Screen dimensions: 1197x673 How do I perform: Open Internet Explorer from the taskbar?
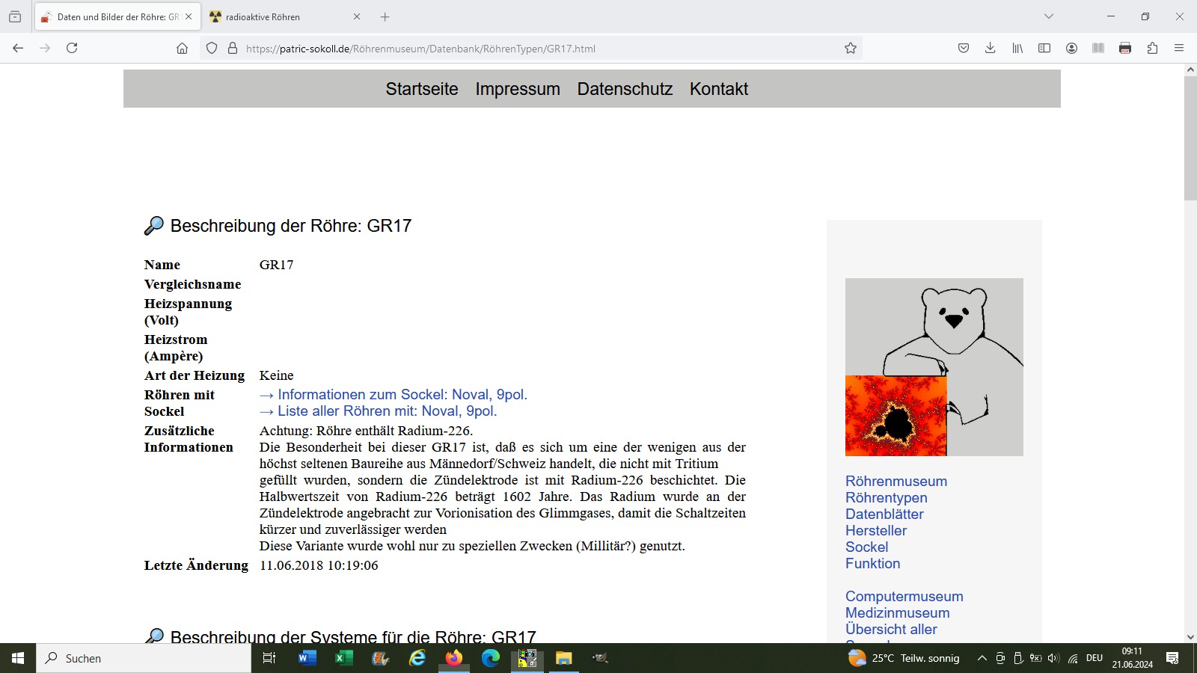(x=417, y=658)
